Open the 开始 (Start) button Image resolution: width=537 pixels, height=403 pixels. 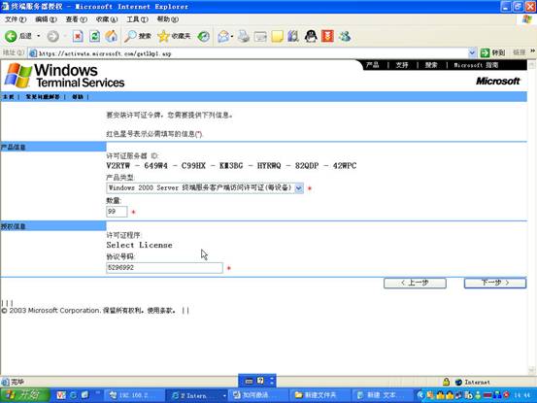tap(24, 395)
